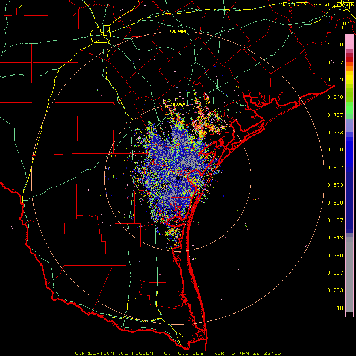Viewport: 356px width, 356px height.
Task: Pick the large gray color bar segment
Action: point(349,275)
